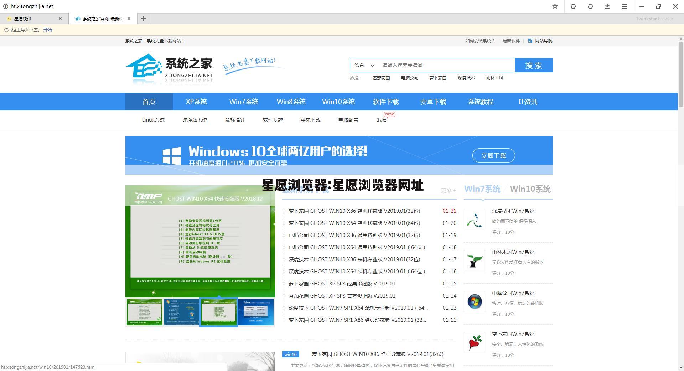Viewport: 684px width, 371px height.
Task: Open 电脑公司 GHOST WIN10 X86 通用特别版 entry
Action: coord(354,235)
